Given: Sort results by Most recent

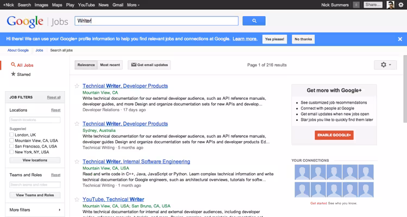Looking at the screenshot, I should [110, 65].
